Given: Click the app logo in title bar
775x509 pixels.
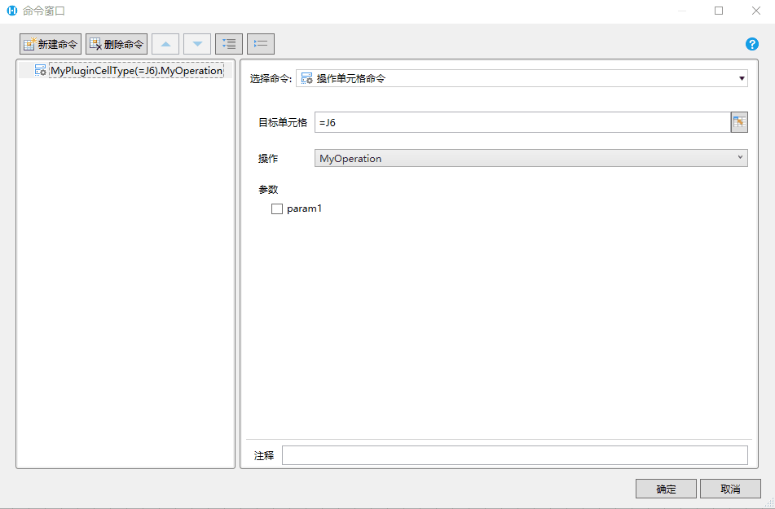Looking at the screenshot, I should point(12,11).
